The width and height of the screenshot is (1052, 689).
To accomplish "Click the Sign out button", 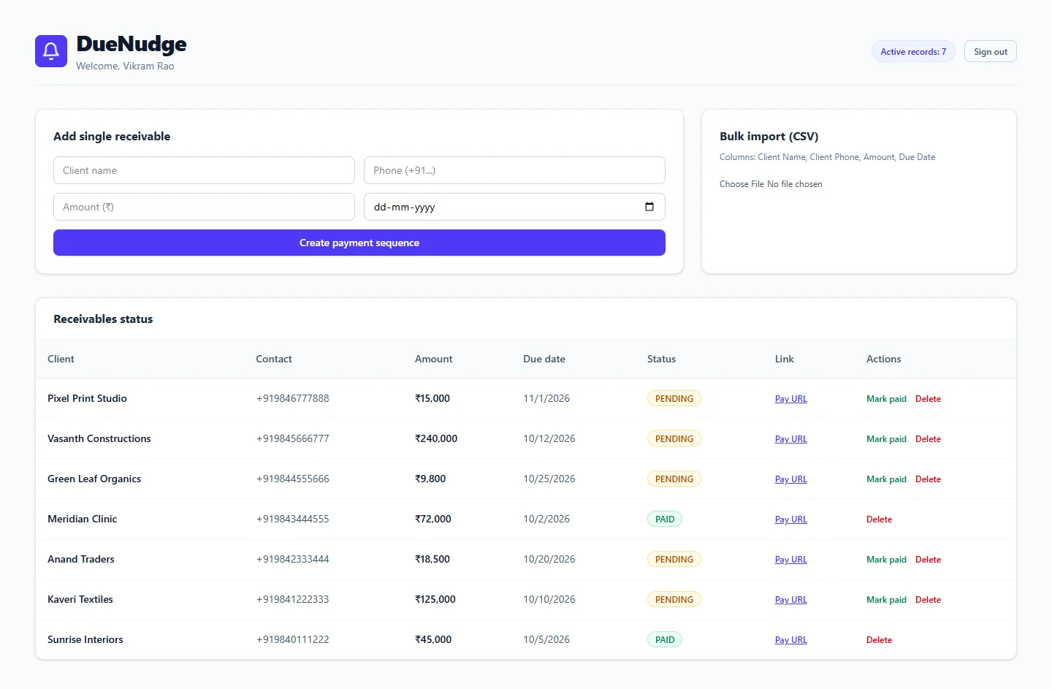I will (990, 52).
